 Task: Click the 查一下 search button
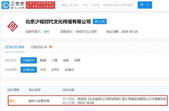pyautogui.click(x=145, y=5)
